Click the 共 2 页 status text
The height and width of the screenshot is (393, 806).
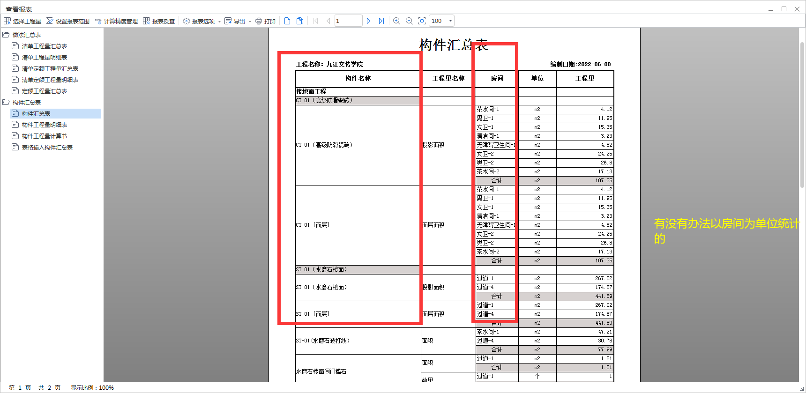[x=49, y=388]
